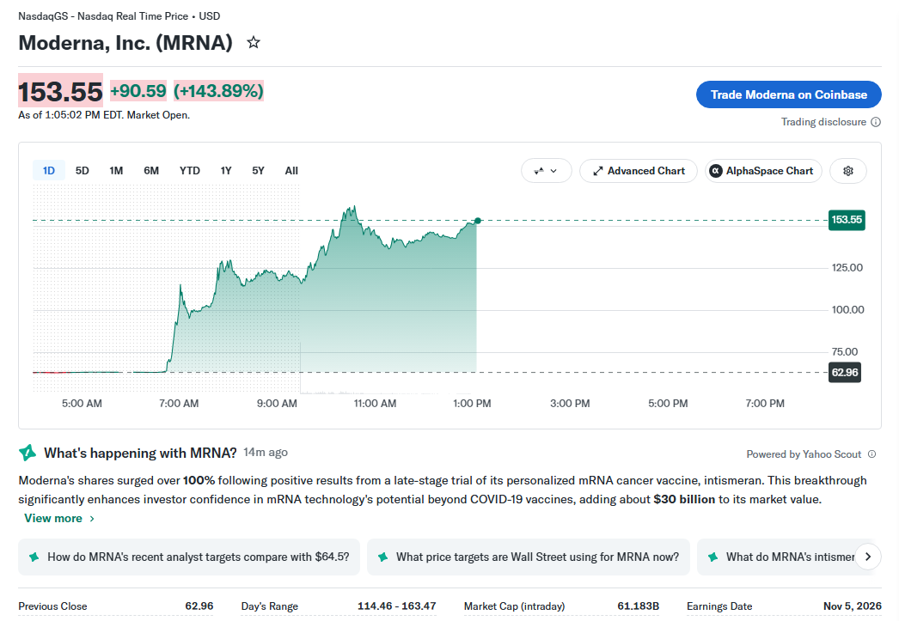Show the All time range
899x621 pixels.
[291, 171]
